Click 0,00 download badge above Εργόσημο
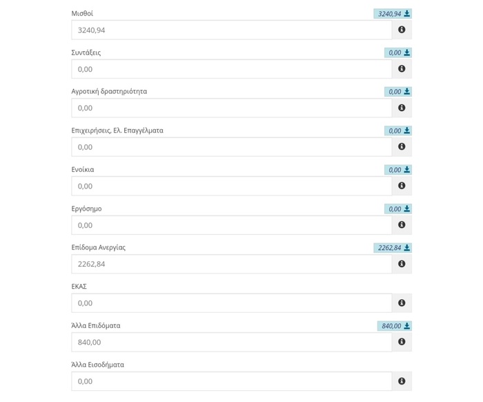This screenshot has height=402, width=483. pyautogui.click(x=398, y=209)
